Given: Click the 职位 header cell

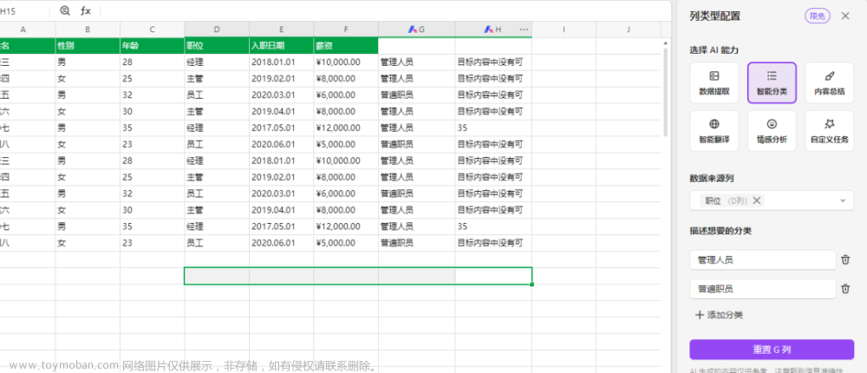Looking at the screenshot, I should pyautogui.click(x=217, y=46).
